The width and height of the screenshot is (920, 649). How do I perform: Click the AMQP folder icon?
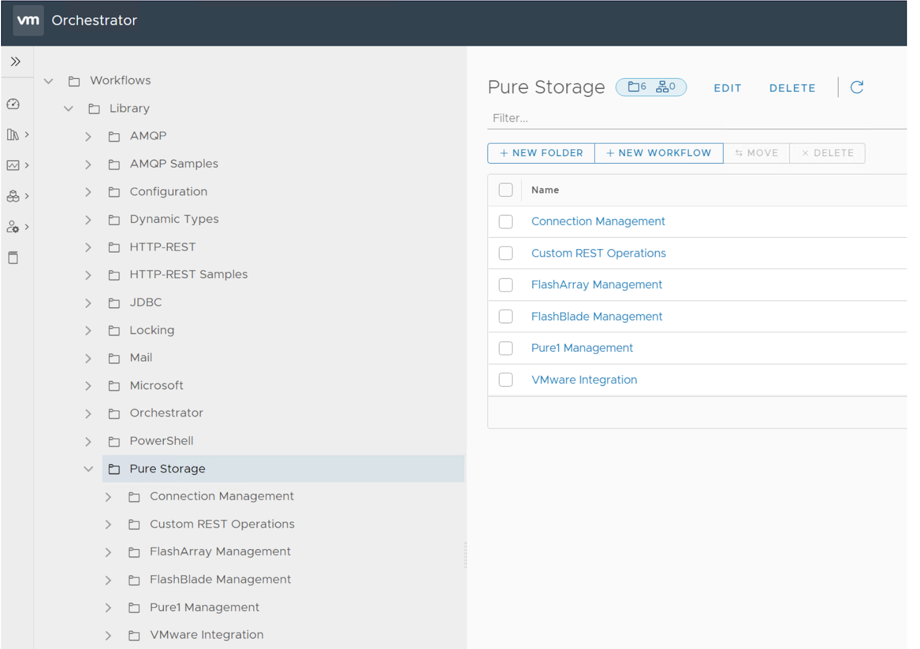(x=114, y=137)
